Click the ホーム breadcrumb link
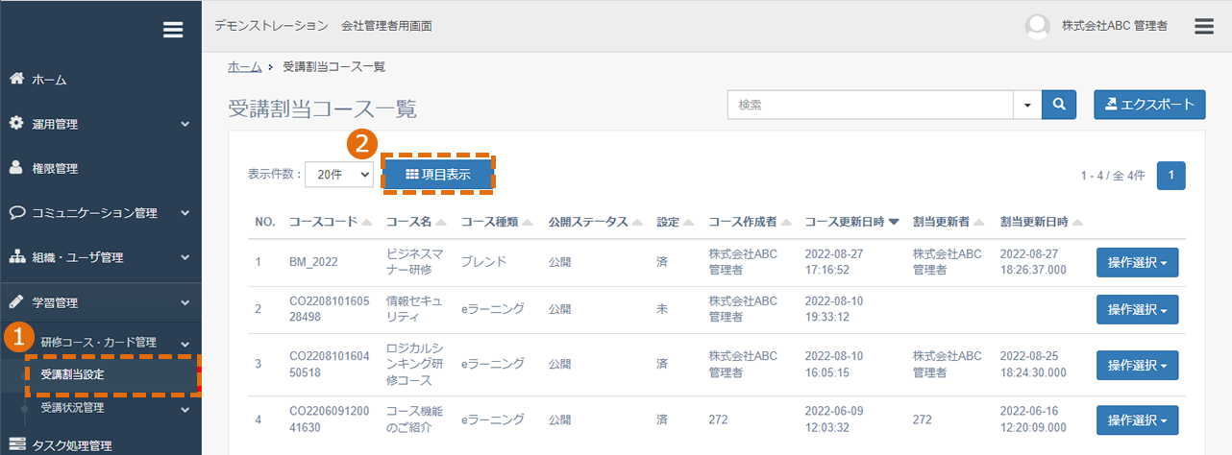The image size is (1232, 455). pos(244,66)
